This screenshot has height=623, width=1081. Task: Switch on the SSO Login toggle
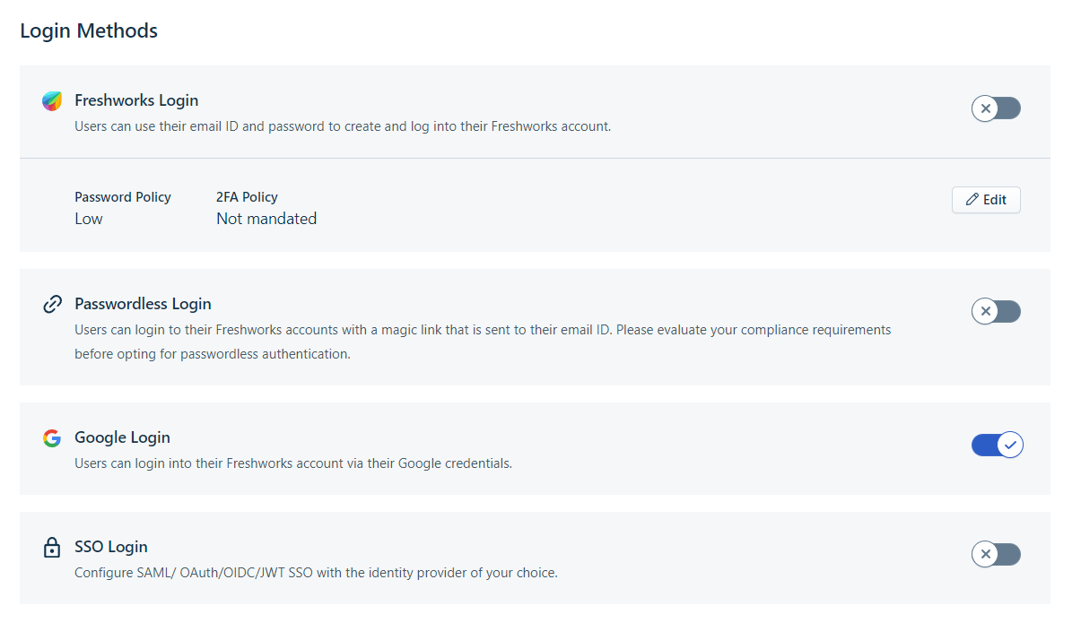[x=996, y=555]
